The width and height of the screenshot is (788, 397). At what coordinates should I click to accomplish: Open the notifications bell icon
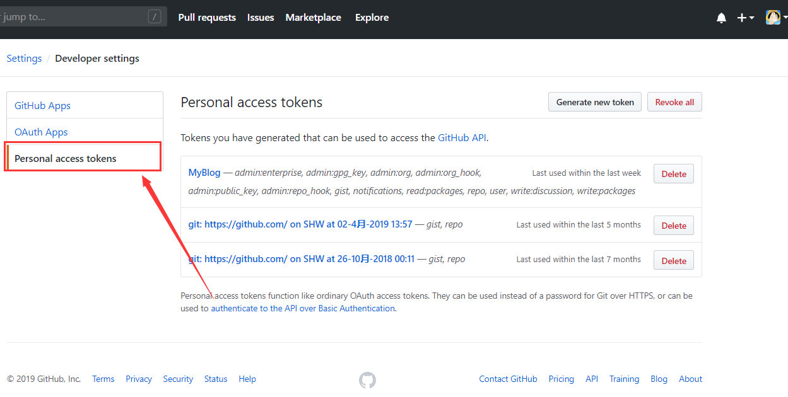click(x=721, y=18)
